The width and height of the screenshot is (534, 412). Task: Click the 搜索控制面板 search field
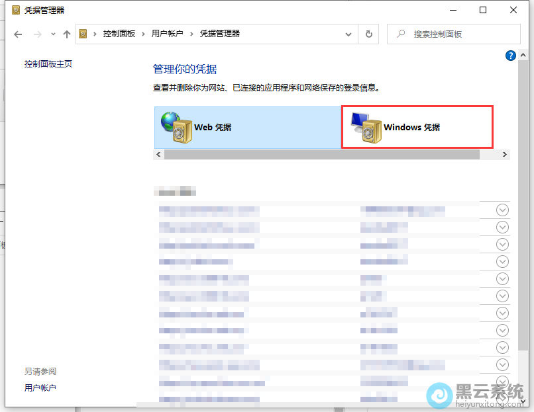tap(457, 34)
